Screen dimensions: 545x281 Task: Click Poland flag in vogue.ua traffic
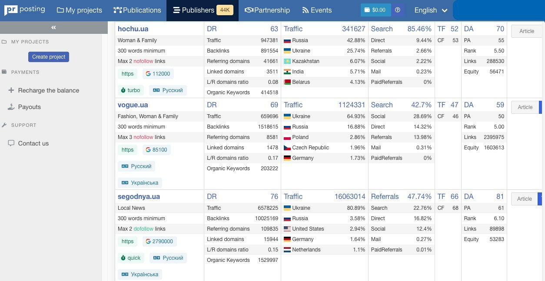[287, 137]
